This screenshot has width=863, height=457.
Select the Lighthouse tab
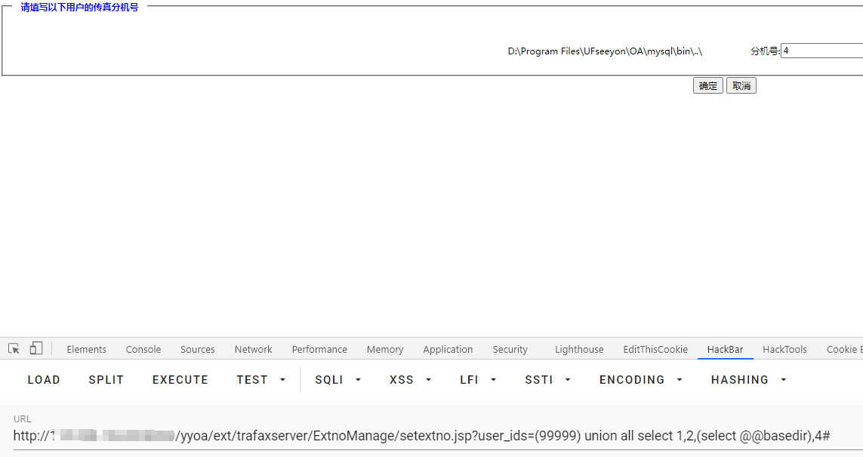click(x=579, y=350)
